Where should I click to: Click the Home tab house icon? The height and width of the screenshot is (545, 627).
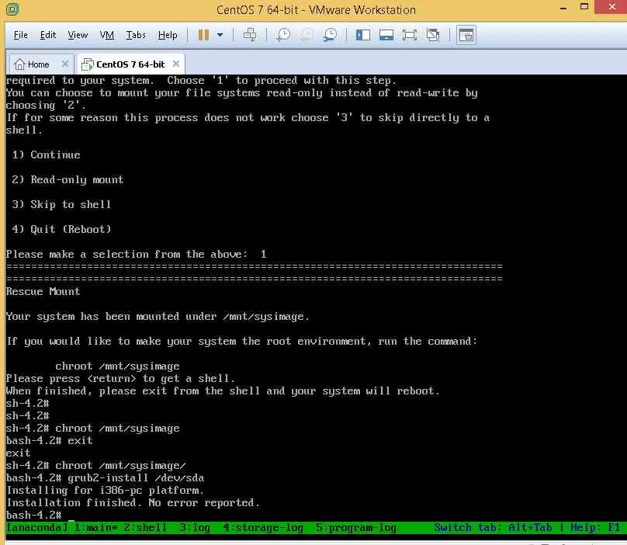pos(19,64)
